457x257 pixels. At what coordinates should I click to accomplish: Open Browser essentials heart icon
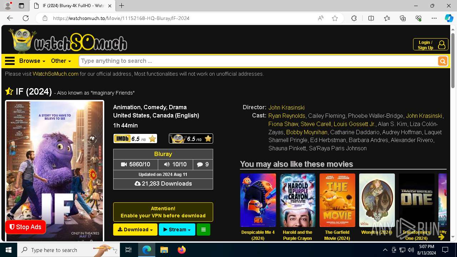click(x=418, y=18)
